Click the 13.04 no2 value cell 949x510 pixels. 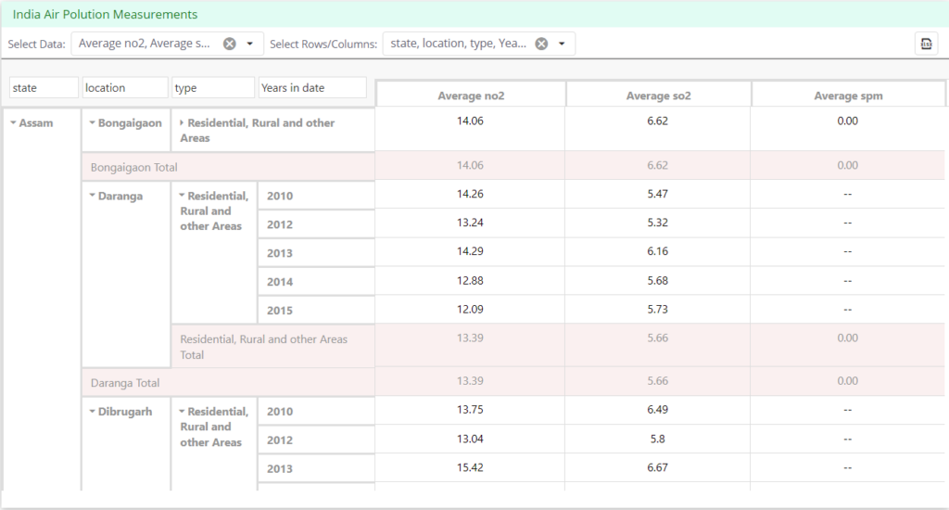pyautogui.click(x=470, y=439)
